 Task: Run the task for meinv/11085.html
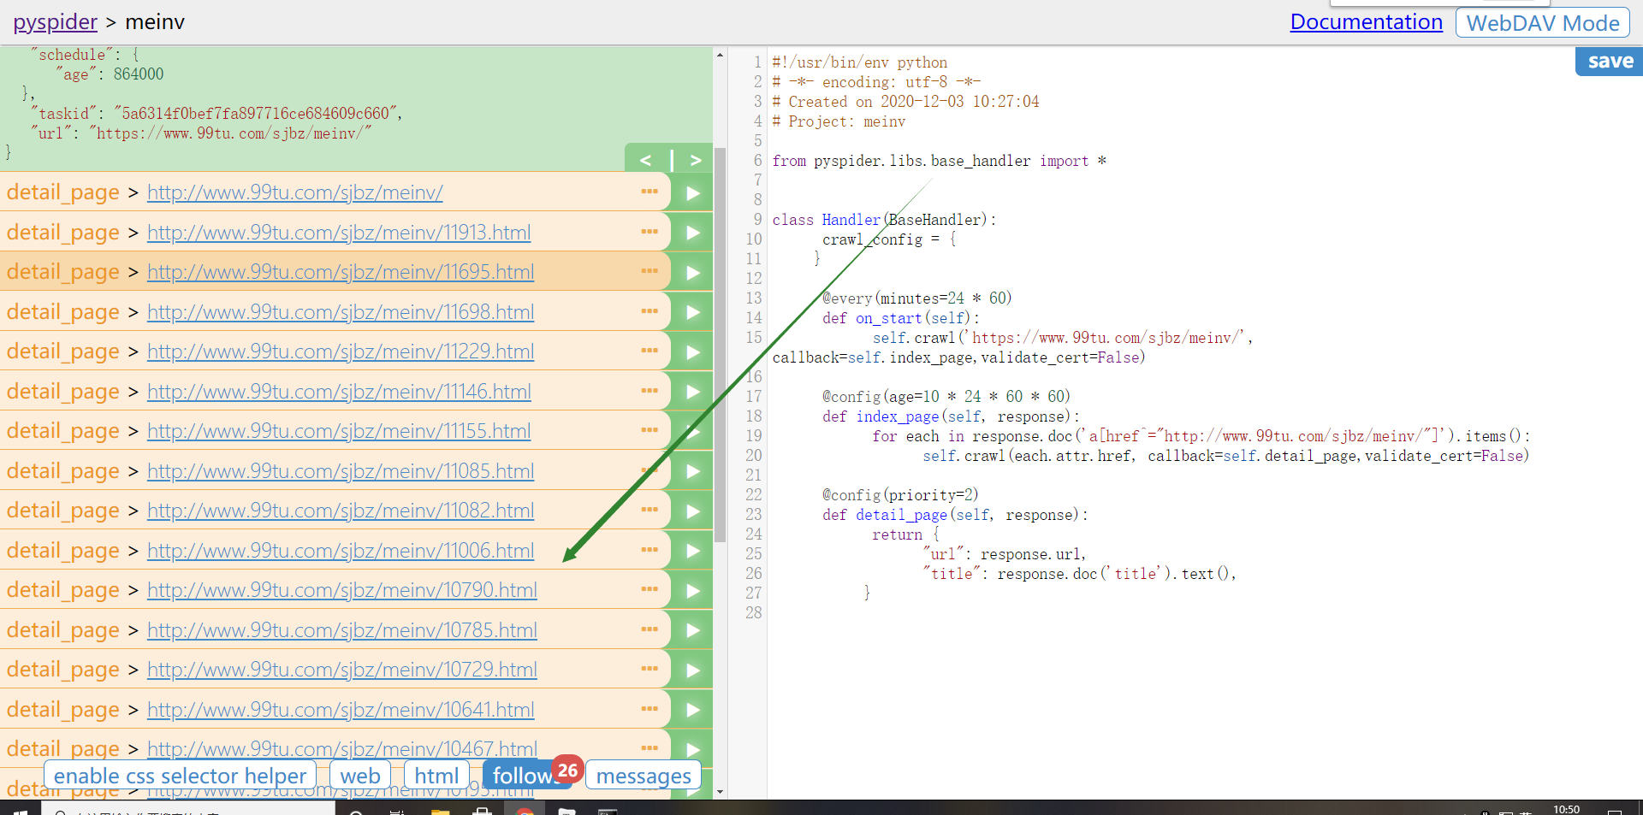tap(692, 471)
